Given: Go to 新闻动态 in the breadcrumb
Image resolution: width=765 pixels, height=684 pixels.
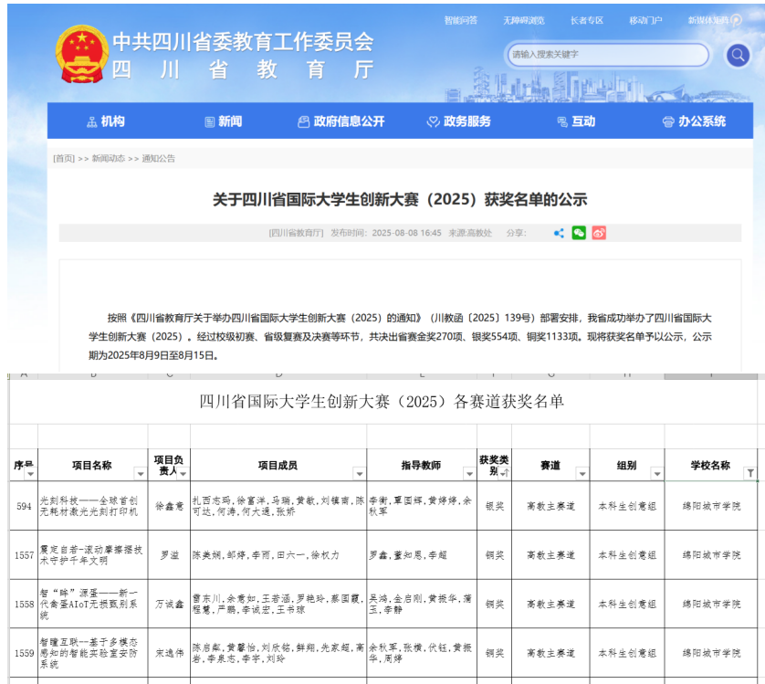Looking at the screenshot, I should 109,159.
